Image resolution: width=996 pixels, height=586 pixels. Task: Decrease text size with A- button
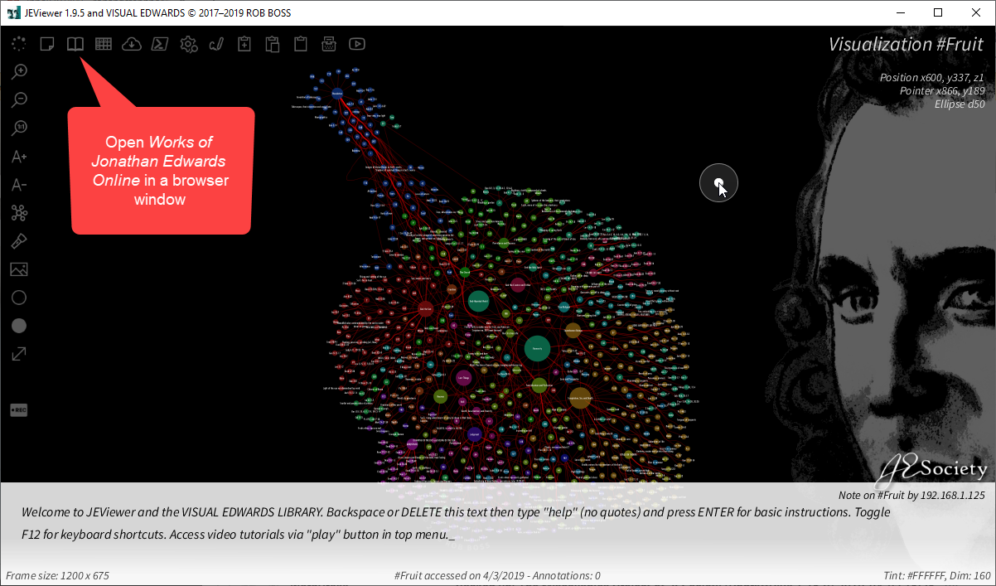coord(19,185)
